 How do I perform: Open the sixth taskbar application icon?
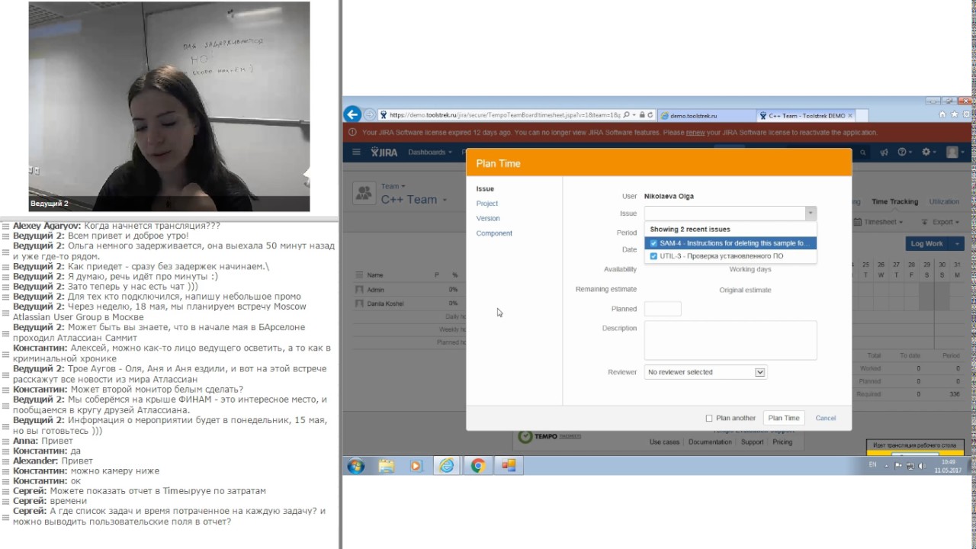pos(509,466)
